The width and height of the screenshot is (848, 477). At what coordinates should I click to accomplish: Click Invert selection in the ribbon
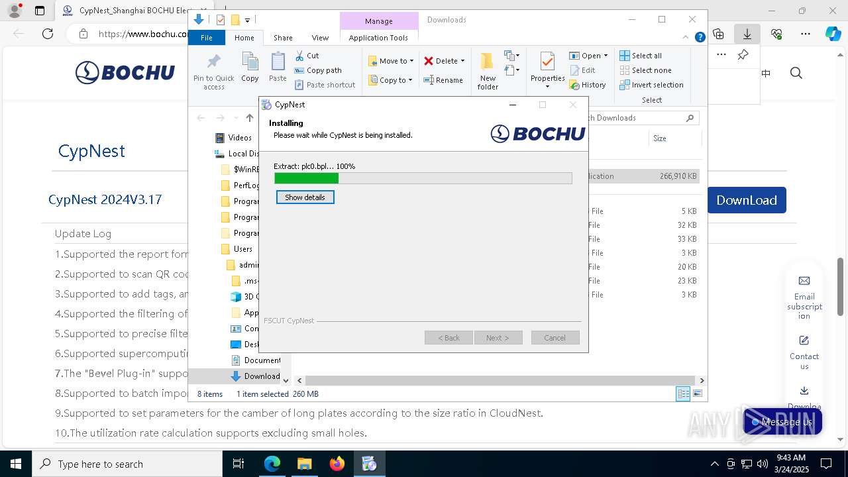click(x=651, y=85)
